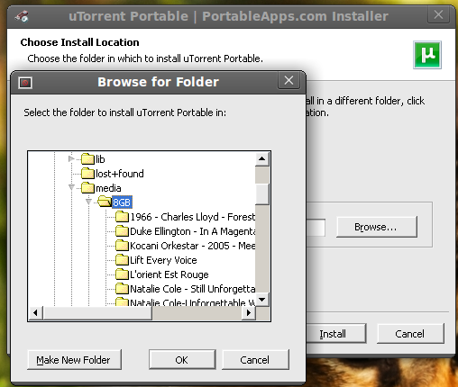This screenshot has height=387, width=458.
Task: Click the folder icon beside Kocani Orkestar
Action: (122, 245)
